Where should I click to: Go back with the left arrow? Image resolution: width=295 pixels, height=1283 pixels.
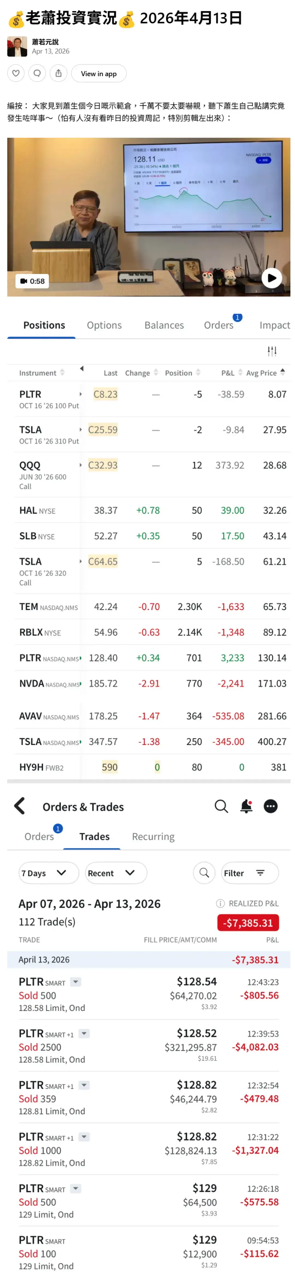tap(20, 806)
